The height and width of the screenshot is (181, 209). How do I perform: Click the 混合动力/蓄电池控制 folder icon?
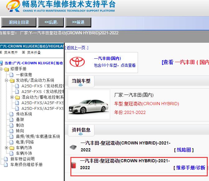point(17,97)
